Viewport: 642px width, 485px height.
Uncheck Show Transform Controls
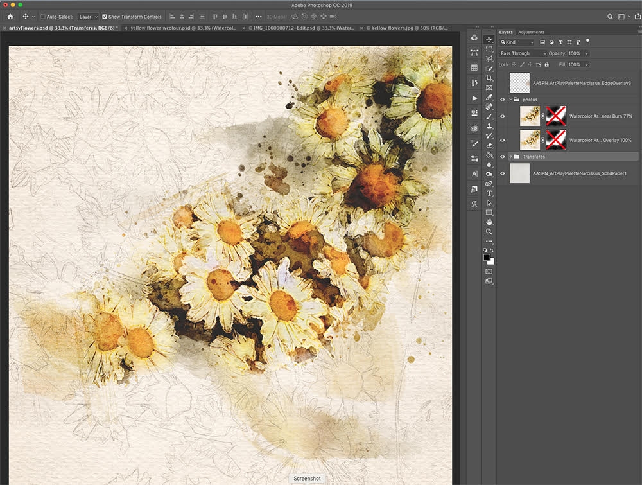pos(105,17)
